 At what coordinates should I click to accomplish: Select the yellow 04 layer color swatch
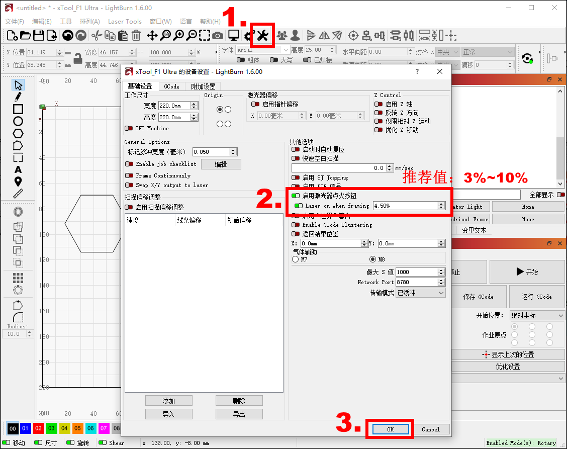coord(64,428)
